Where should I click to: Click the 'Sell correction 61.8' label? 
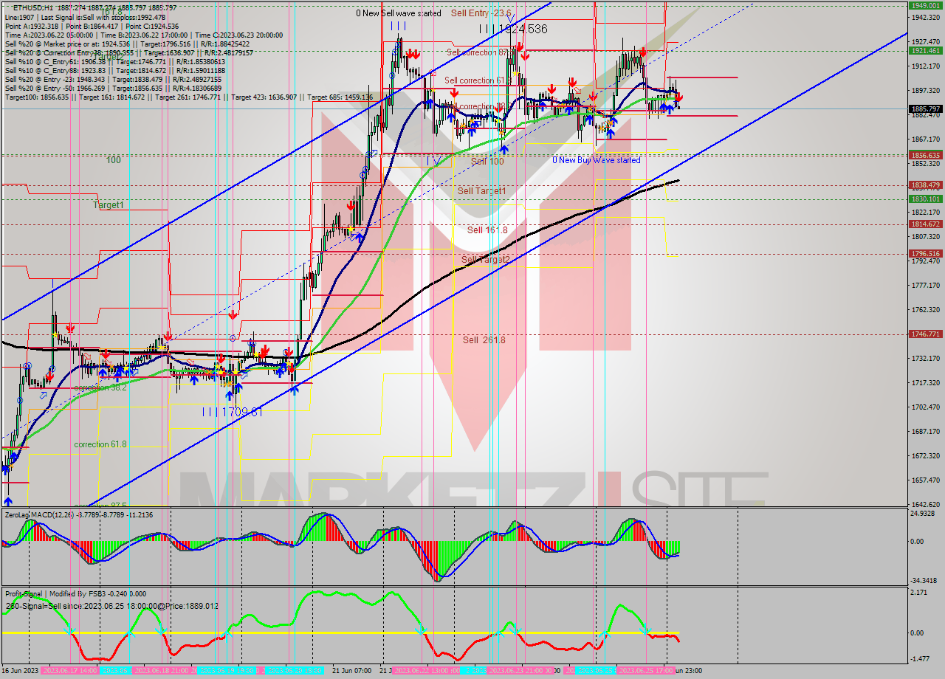click(478, 80)
